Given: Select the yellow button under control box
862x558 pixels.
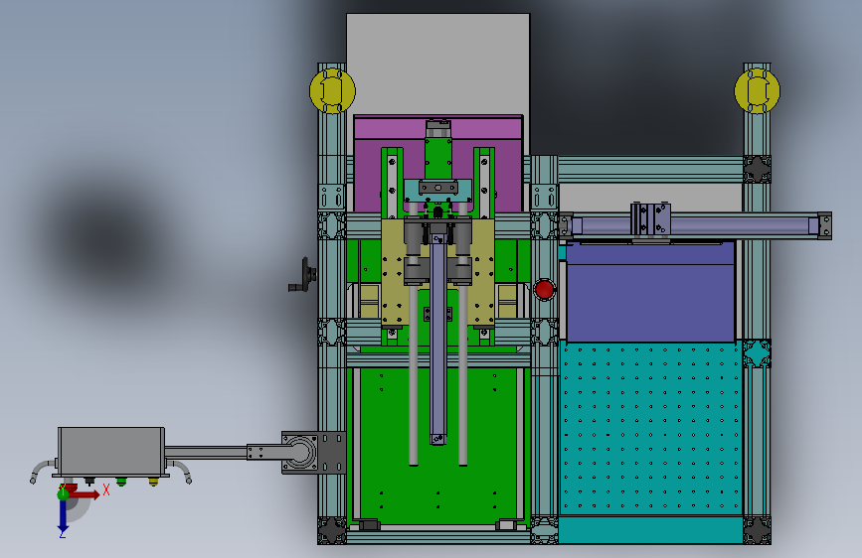Looking at the screenshot, I should coord(153,482).
